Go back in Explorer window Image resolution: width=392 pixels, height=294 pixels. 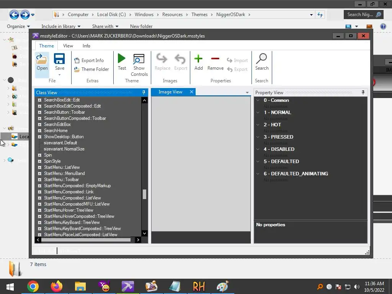[x=14, y=15]
